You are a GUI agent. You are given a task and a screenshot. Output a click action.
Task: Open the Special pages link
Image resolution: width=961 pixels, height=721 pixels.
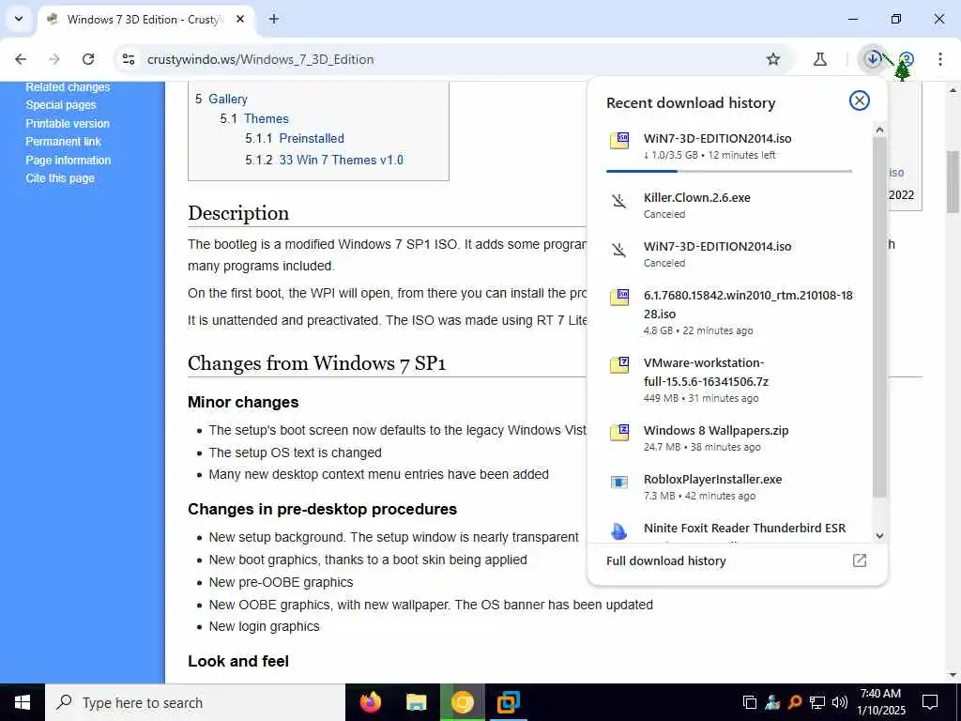click(61, 105)
